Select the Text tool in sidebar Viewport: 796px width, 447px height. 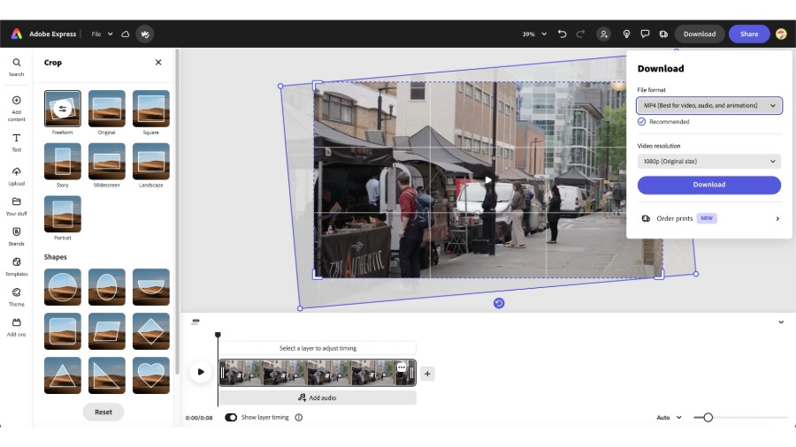(x=16, y=142)
